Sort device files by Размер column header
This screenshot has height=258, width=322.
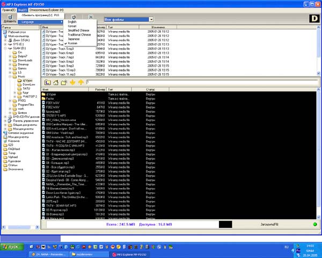click(98, 90)
